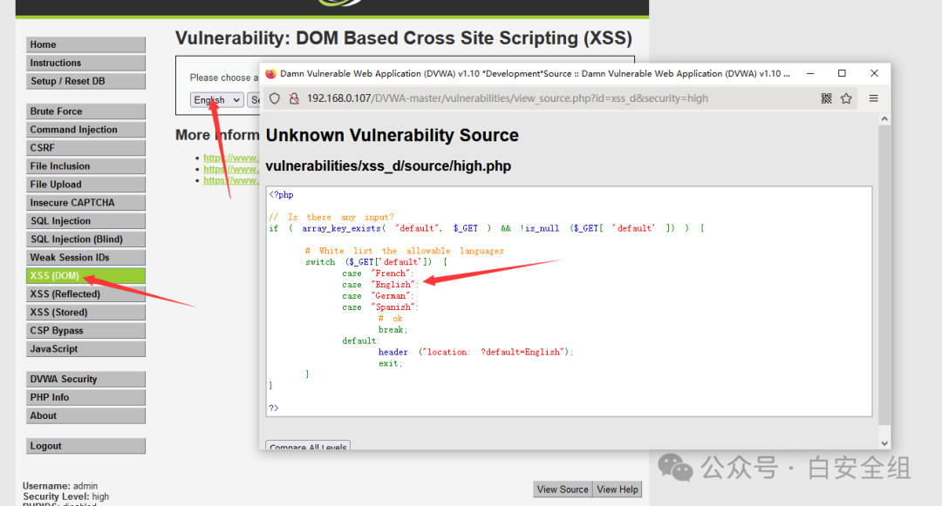Image resolution: width=942 pixels, height=506 pixels.
Task: Click the popup scrollbar up arrow
Action: pos(884,119)
